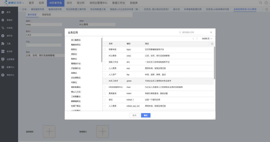Select the radio button for 预算申报
This screenshot has width=270, height=142.
[x=105, y=49]
